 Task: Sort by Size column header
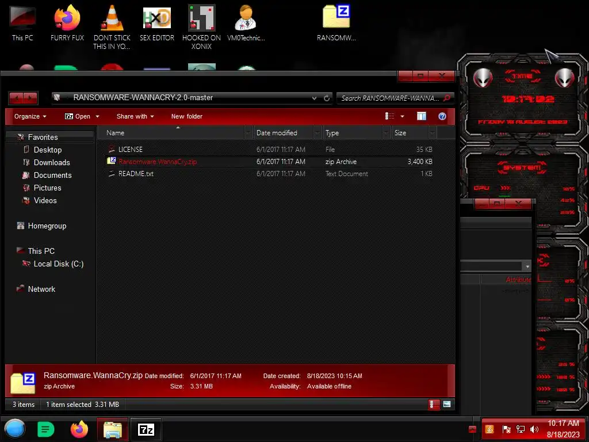pos(400,133)
